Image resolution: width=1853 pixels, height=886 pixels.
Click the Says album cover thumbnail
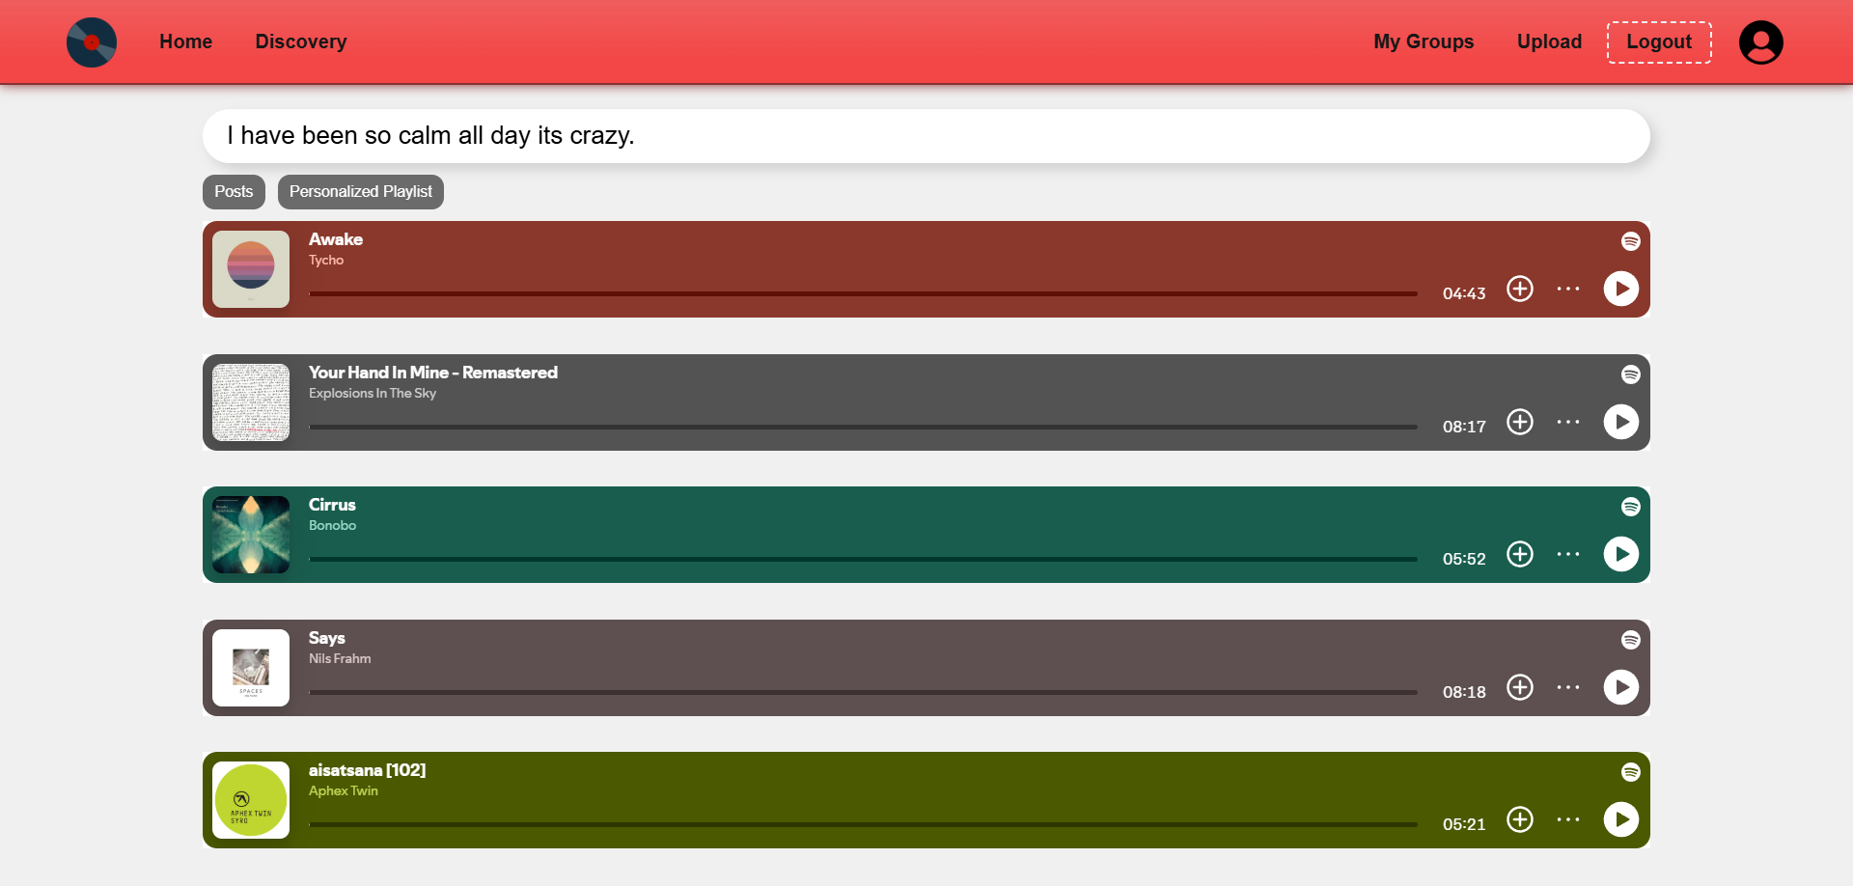click(251, 668)
